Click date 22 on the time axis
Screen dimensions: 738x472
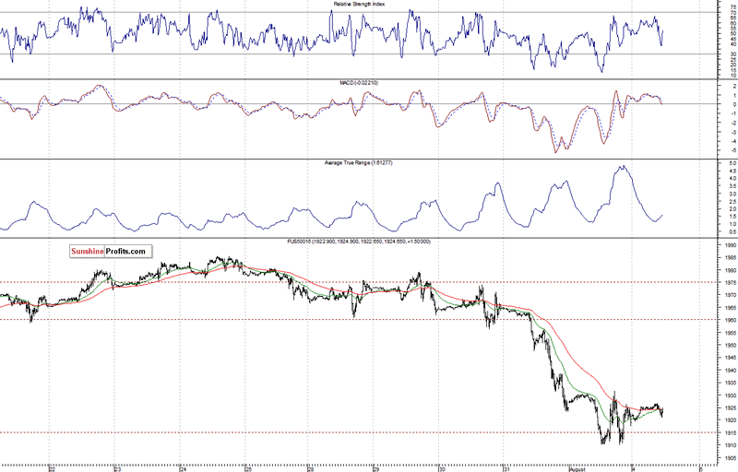click(x=52, y=468)
